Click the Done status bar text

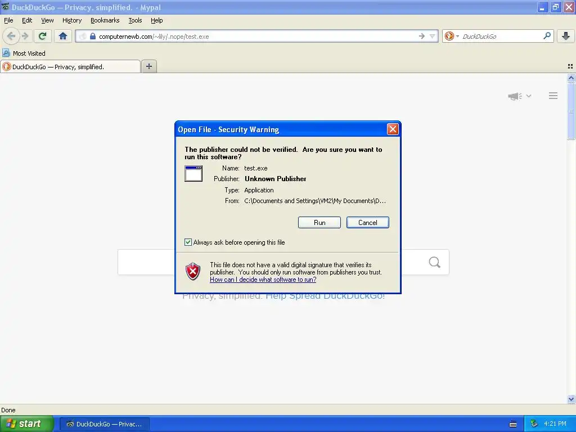(8, 410)
